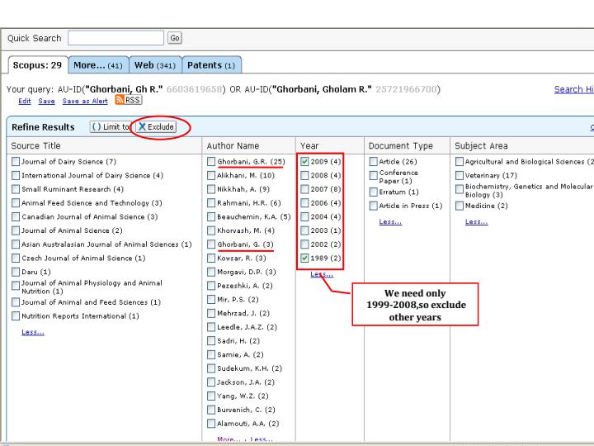Check Animal Feed Science and Technology checkbox
Viewport: 594px width, 446px height.
(x=16, y=203)
